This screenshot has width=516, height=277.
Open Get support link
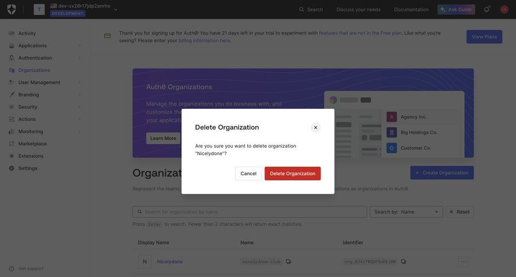point(30,268)
